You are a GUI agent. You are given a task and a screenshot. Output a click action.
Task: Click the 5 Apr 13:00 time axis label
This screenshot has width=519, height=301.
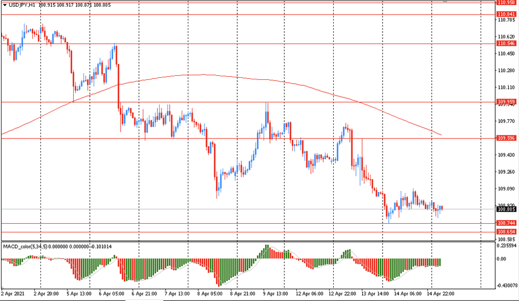tap(79, 294)
